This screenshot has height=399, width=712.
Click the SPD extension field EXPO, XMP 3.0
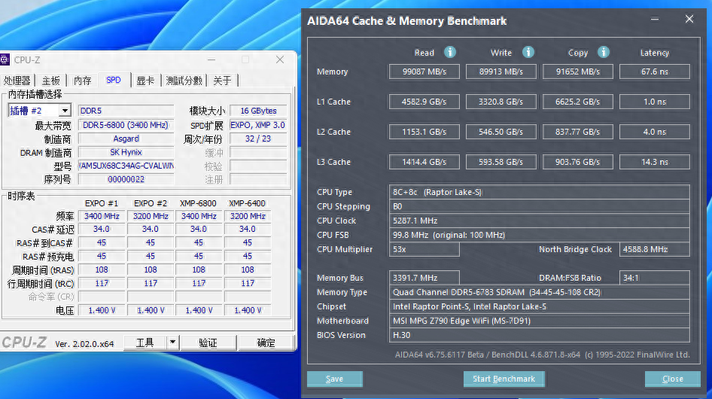[258, 125]
